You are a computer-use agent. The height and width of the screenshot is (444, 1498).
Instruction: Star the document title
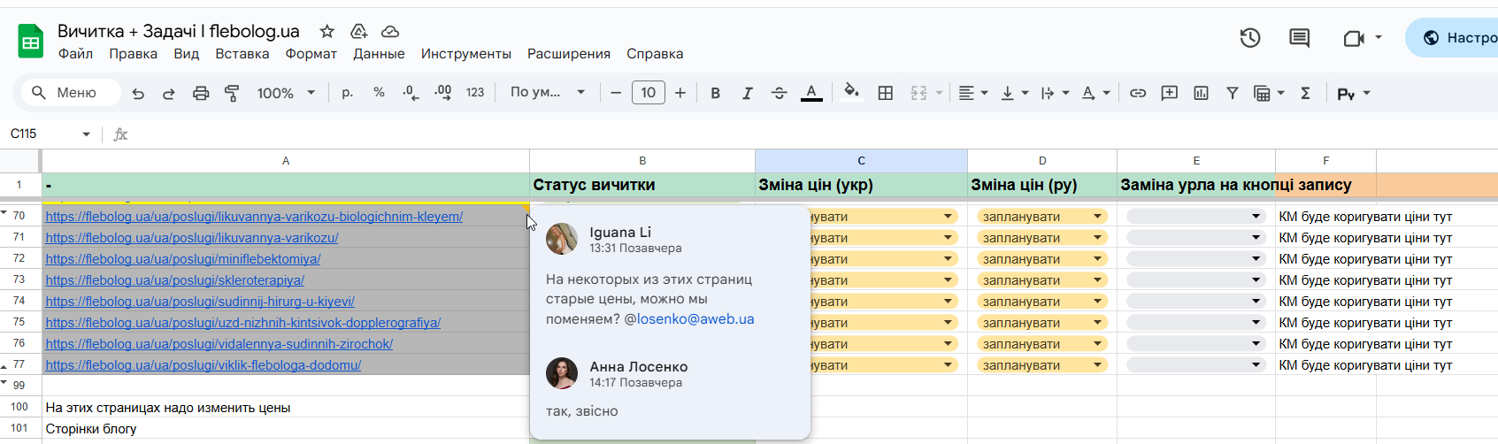pyautogui.click(x=327, y=32)
